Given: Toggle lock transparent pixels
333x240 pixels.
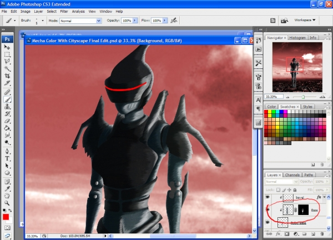Looking at the screenshot, I should [278, 190].
